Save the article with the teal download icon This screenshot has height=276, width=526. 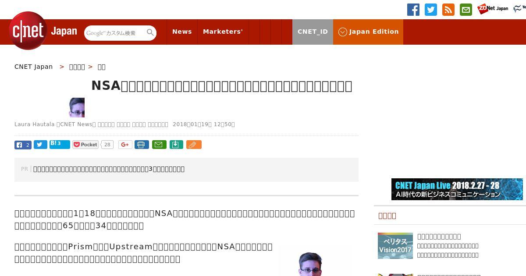coord(176,145)
